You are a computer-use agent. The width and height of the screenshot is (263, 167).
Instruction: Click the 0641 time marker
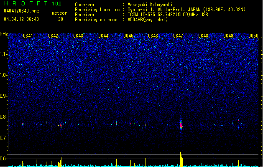point(28,36)
